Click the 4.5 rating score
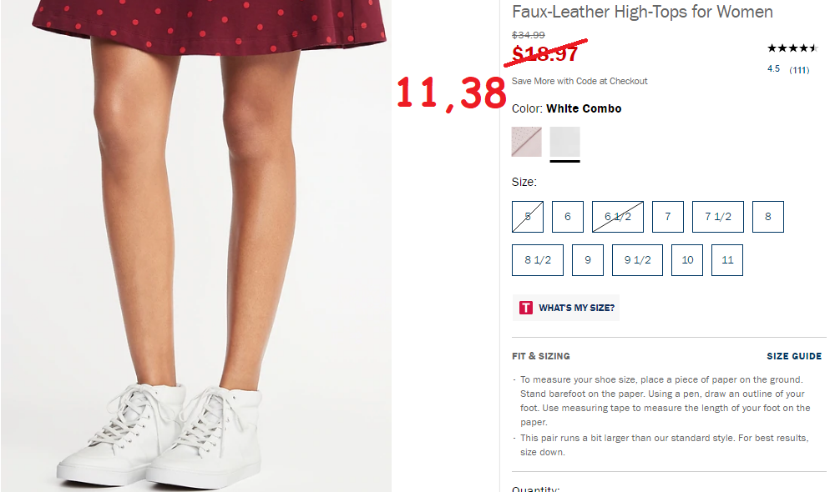The height and width of the screenshot is (492, 830). pos(773,68)
